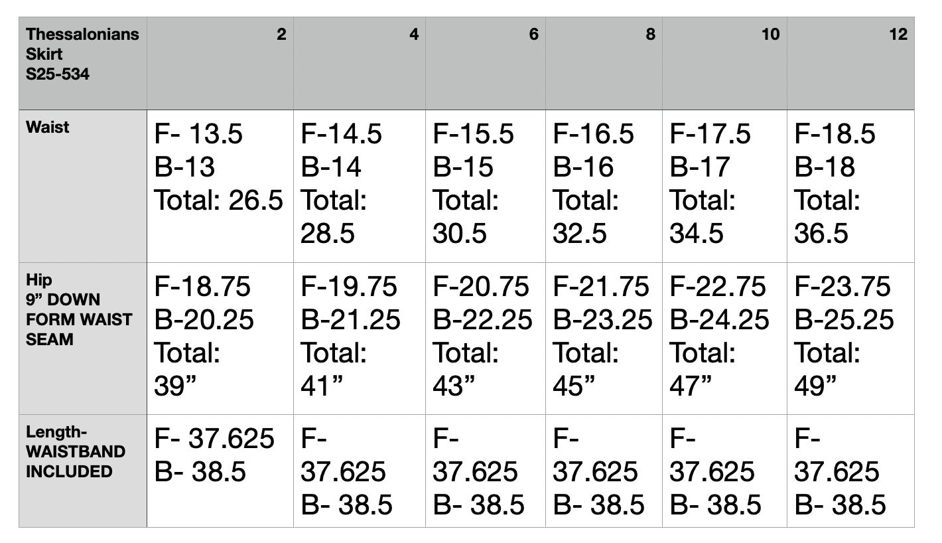Click the Waist row label
Viewport: 942px width, 543px height.
pyautogui.click(x=83, y=186)
